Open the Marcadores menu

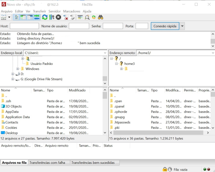(72, 11)
